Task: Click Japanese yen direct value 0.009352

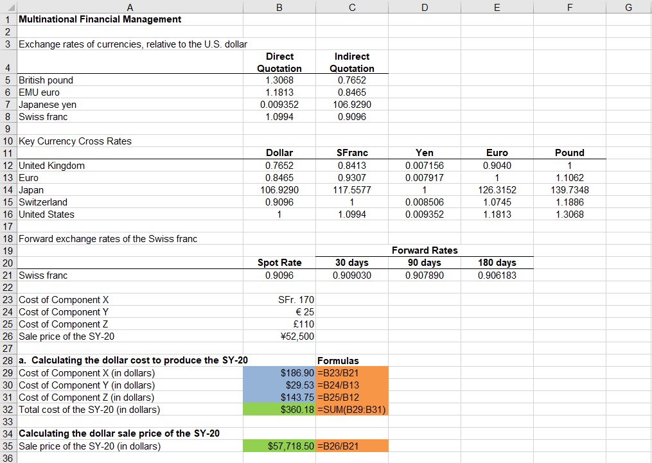Action: pyautogui.click(x=279, y=105)
